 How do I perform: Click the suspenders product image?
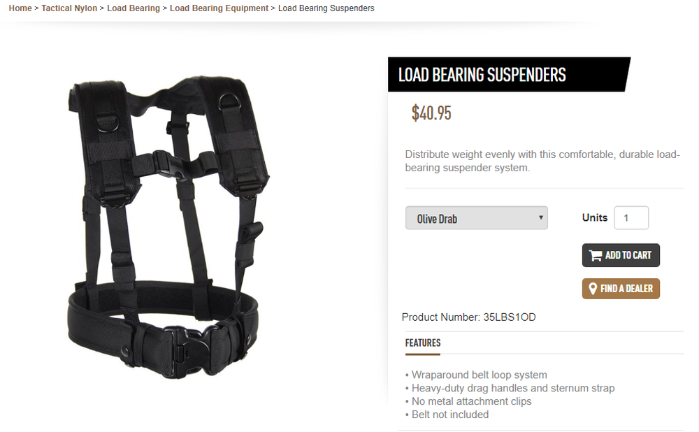click(x=168, y=227)
